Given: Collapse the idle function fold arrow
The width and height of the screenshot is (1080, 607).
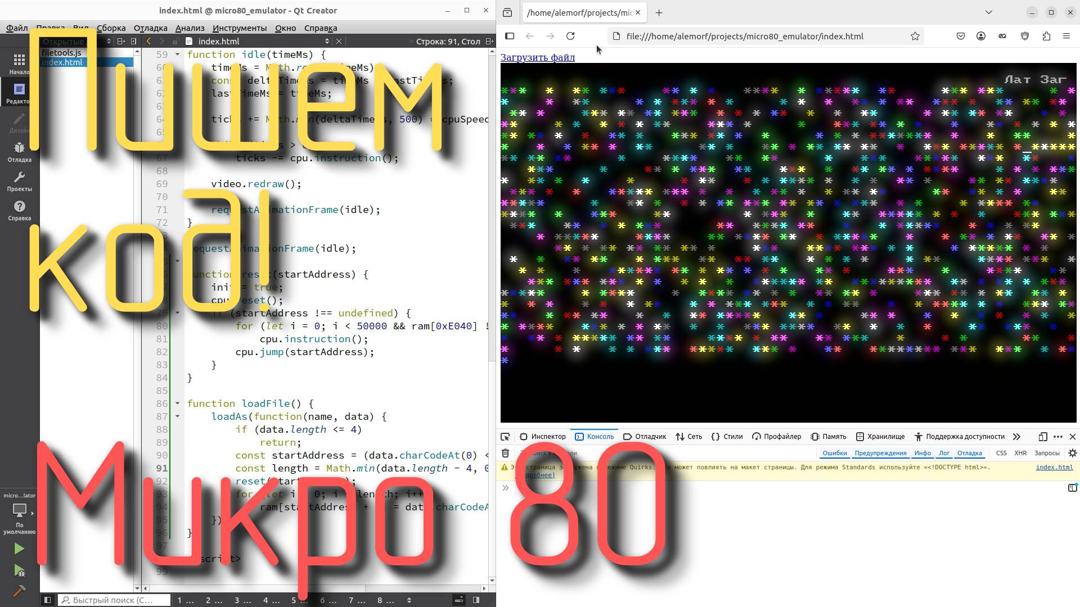Looking at the screenshot, I should coord(178,55).
